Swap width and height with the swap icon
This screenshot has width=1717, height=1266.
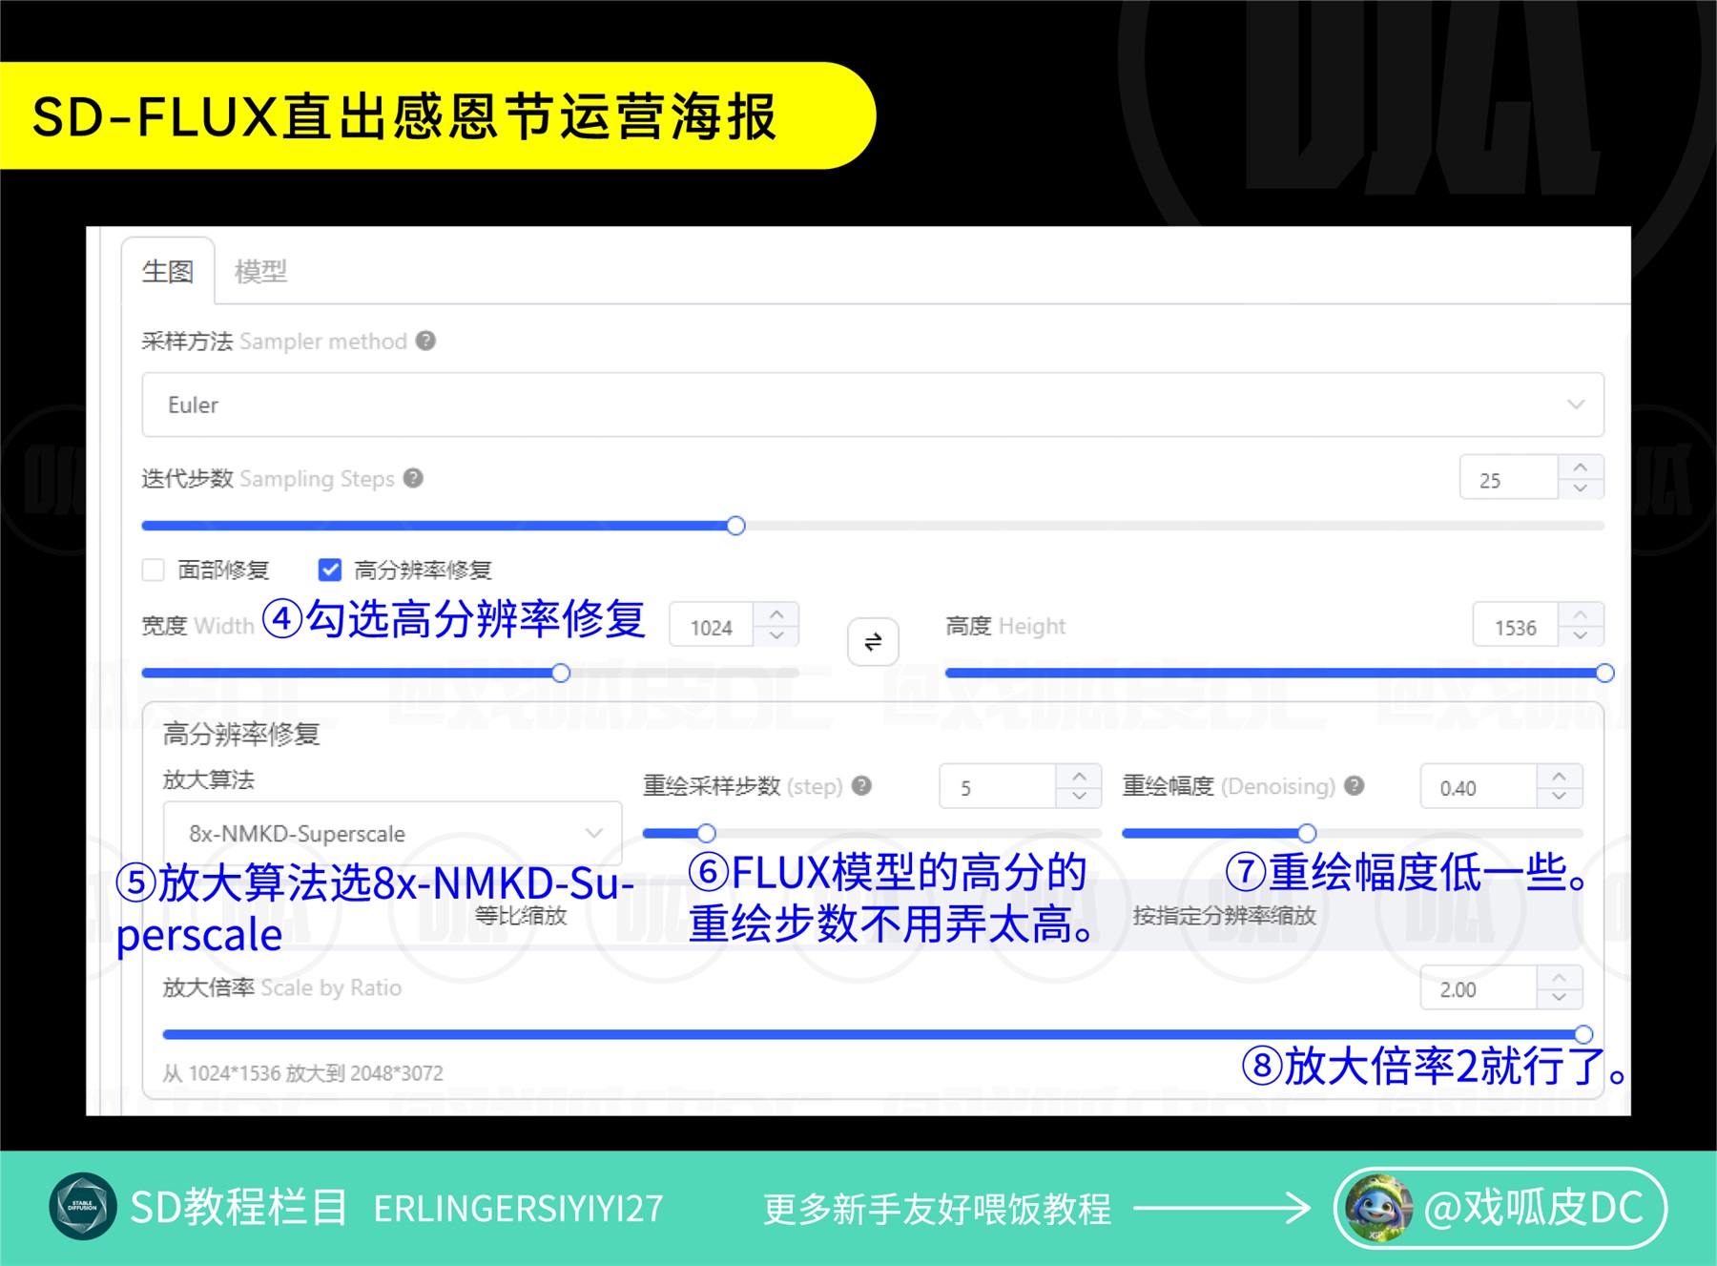point(872,642)
